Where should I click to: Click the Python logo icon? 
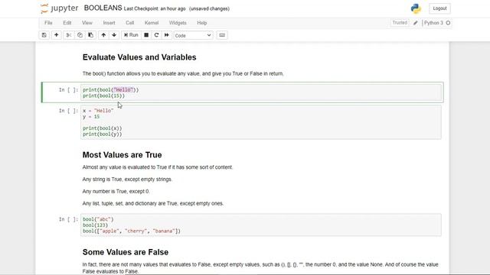[416, 8]
